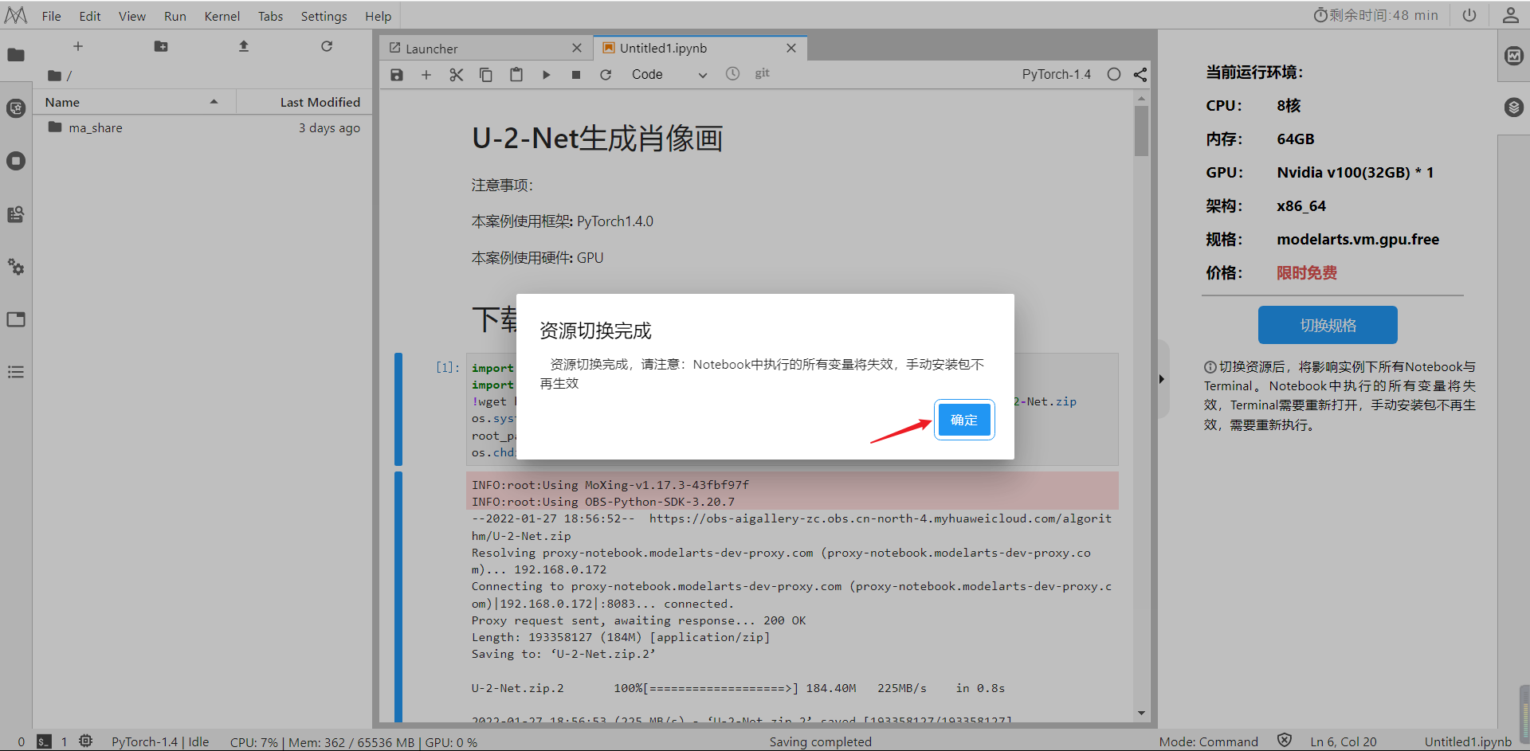Close the Untitled1.ipynb tab
The height and width of the screenshot is (751, 1530).
[791, 49]
